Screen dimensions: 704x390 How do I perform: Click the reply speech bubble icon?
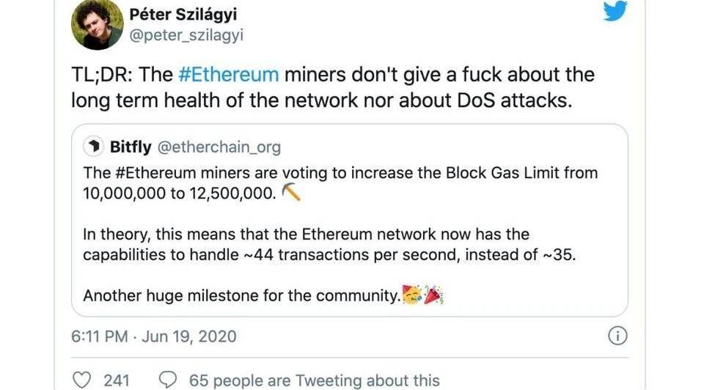168,380
